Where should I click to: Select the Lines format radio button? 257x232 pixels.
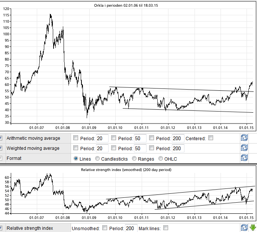coord(76,158)
